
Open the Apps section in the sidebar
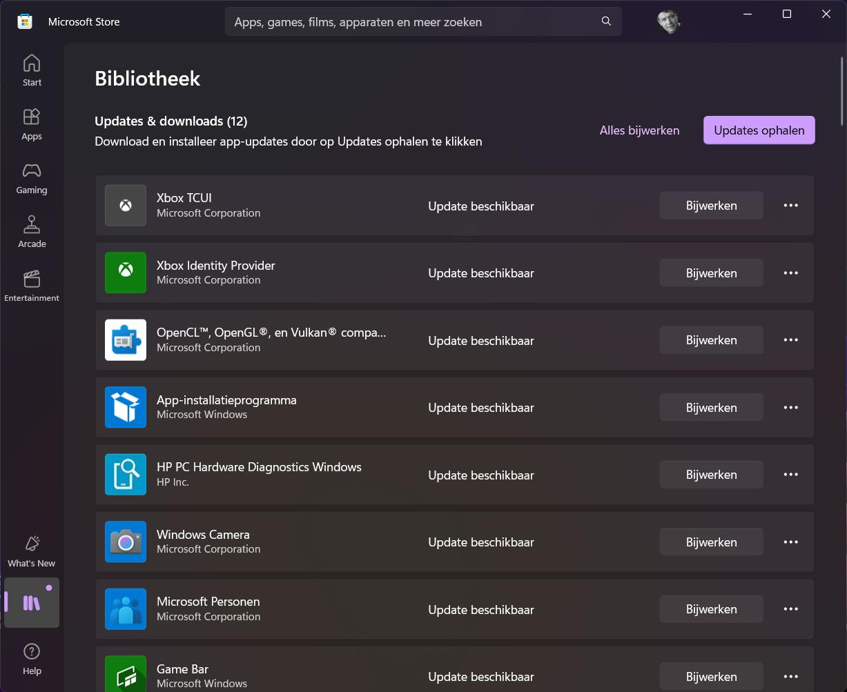click(31, 123)
